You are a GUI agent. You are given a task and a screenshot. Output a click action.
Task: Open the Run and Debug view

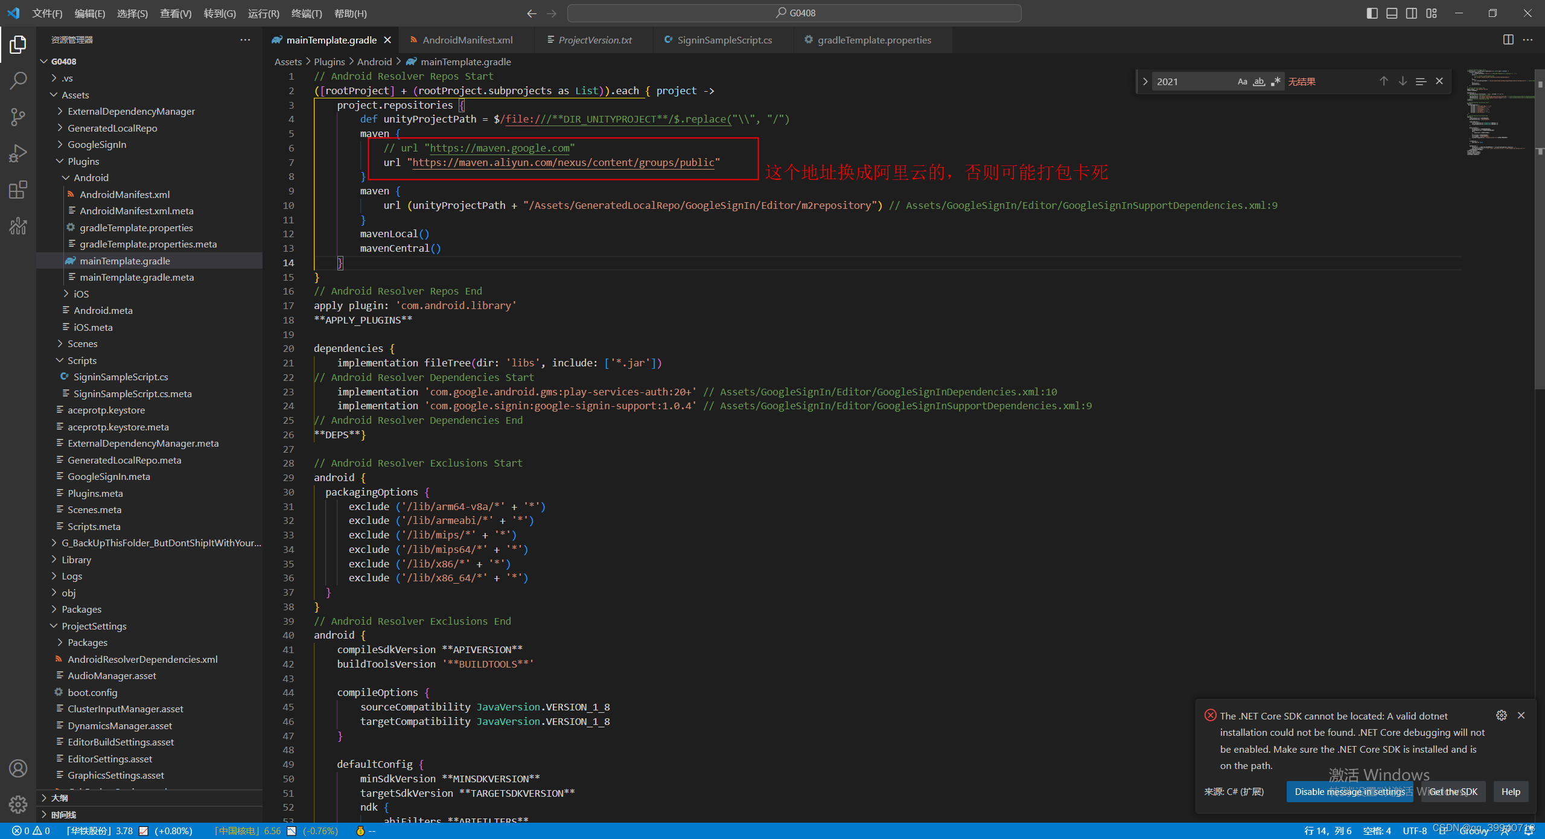(x=18, y=153)
